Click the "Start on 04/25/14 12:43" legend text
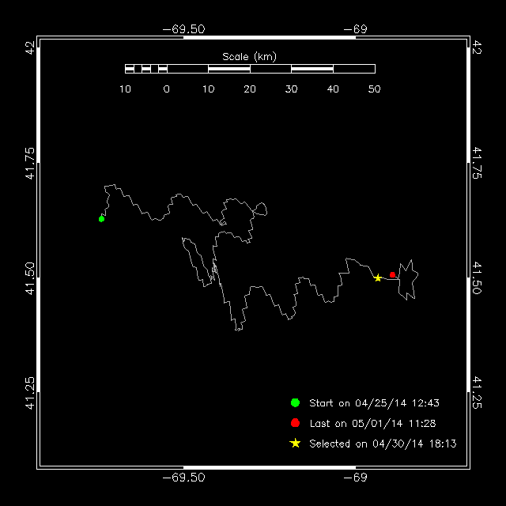Viewport: 506px width, 506px height. (x=374, y=403)
